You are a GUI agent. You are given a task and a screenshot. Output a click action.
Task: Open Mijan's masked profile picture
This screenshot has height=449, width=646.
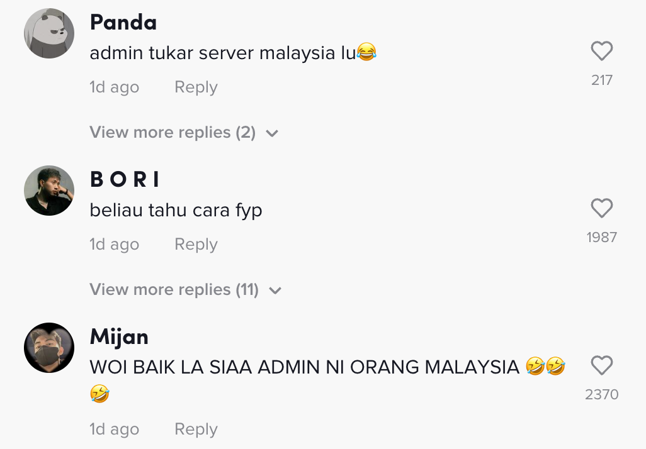pos(49,348)
